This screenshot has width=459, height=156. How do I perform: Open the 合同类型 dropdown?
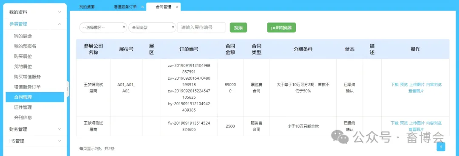152,28
